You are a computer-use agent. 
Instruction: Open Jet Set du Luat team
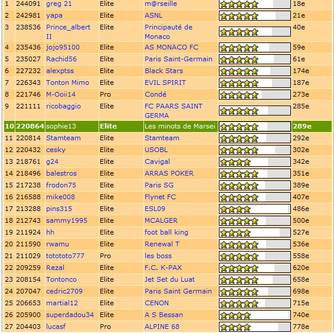point(169,279)
